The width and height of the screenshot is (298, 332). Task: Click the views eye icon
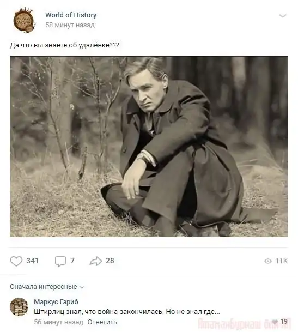tap(268, 261)
